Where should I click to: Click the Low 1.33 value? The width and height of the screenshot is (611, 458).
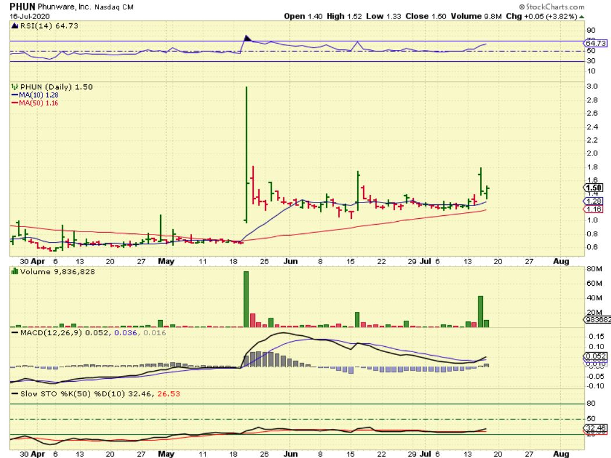383,16
